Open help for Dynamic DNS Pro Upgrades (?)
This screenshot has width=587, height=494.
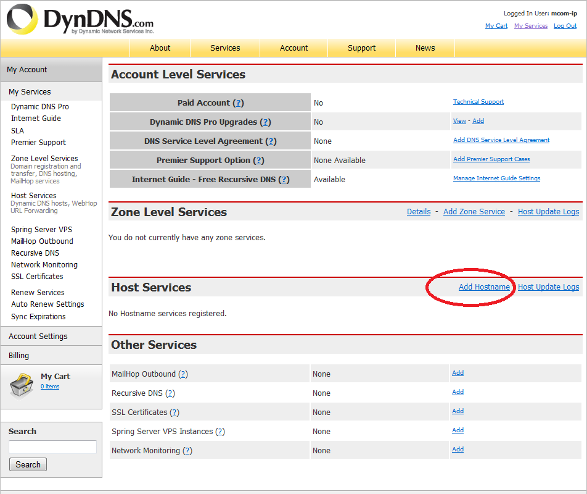(x=265, y=122)
